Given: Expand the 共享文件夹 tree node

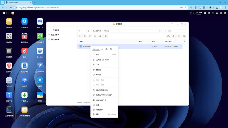Looking at the screenshot, I should 49,35.
